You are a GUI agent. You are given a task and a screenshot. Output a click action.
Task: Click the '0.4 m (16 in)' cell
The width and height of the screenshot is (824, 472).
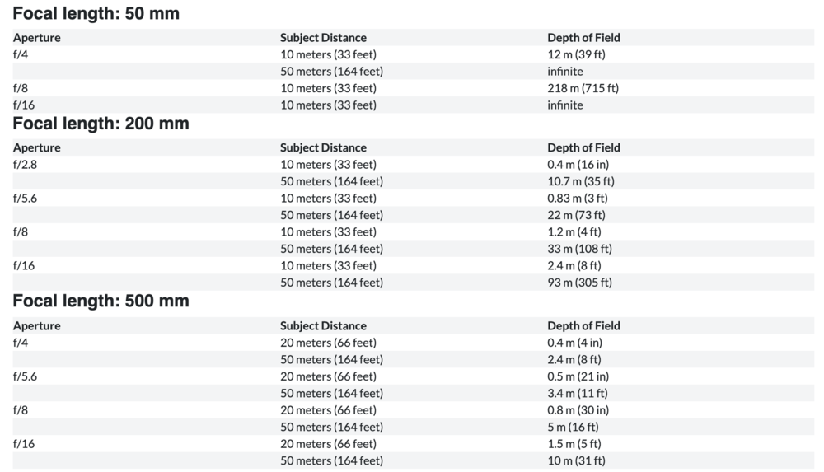click(578, 165)
